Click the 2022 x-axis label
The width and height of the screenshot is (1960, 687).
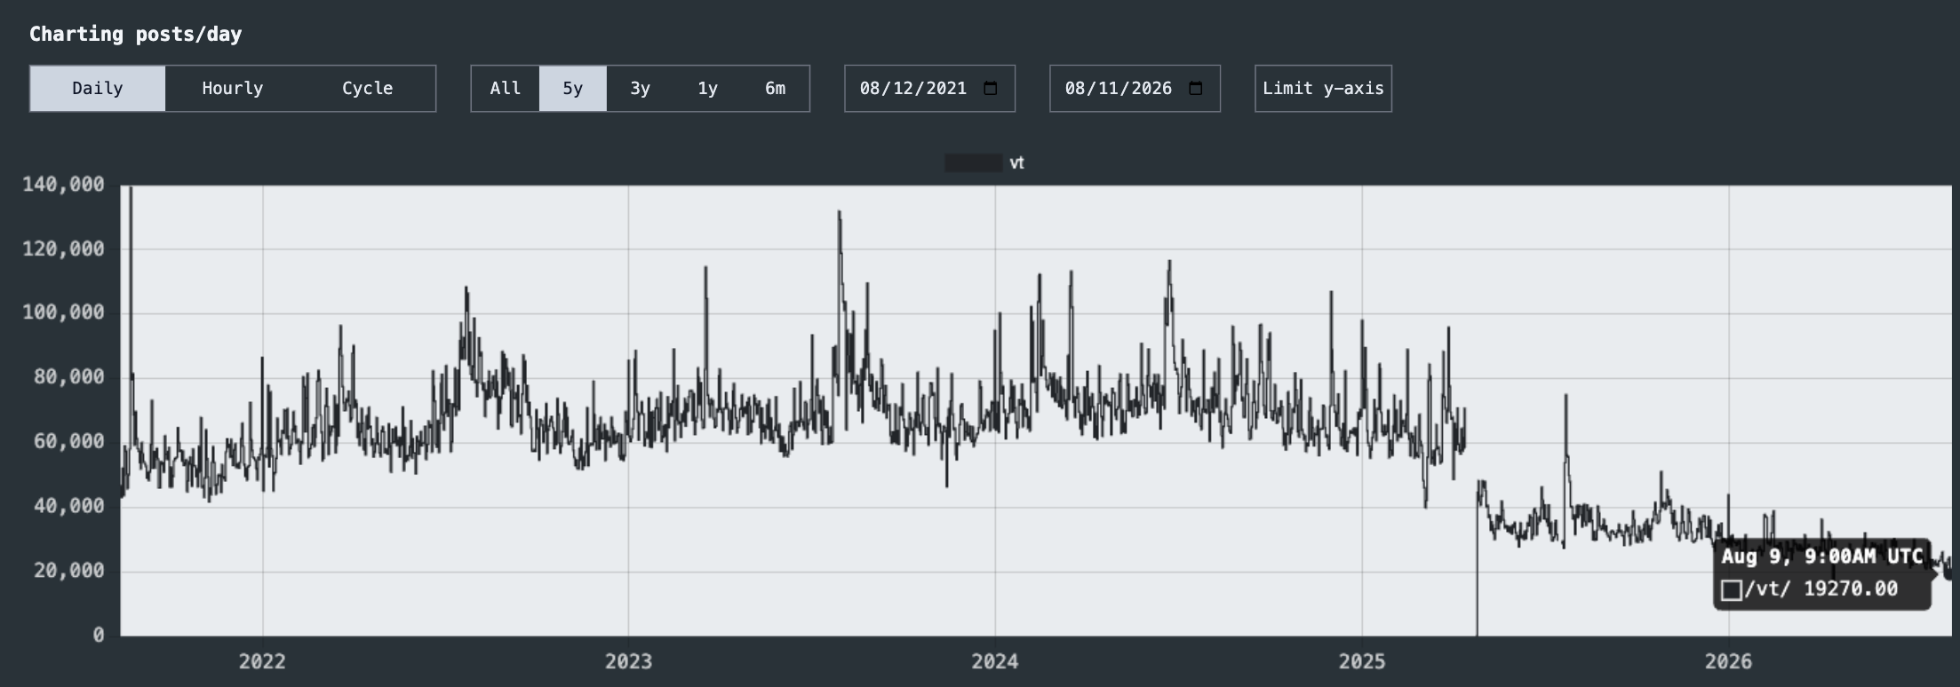pyautogui.click(x=262, y=661)
